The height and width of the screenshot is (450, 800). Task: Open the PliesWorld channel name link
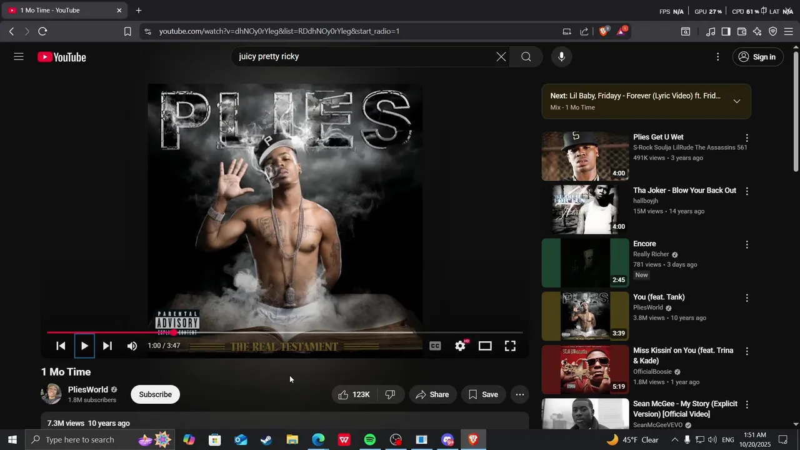coord(88,389)
